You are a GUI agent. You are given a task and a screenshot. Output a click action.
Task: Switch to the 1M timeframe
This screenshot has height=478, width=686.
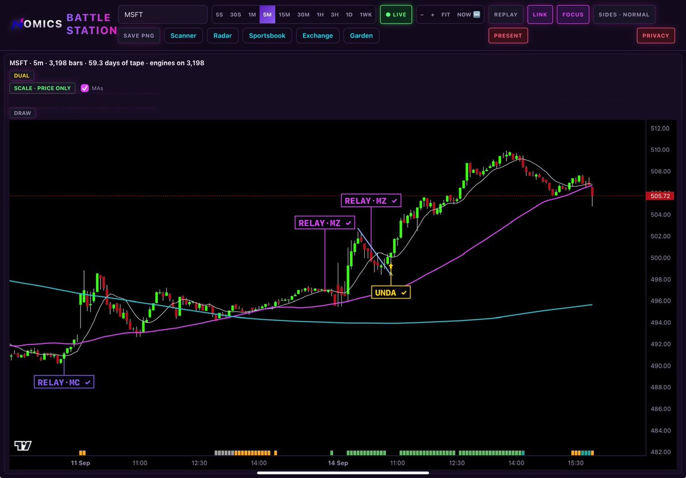point(252,15)
